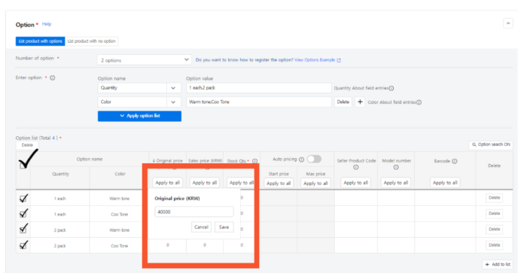
Task: Delete the '1 each / Coo Tone' row
Action: (x=494, y=214)
